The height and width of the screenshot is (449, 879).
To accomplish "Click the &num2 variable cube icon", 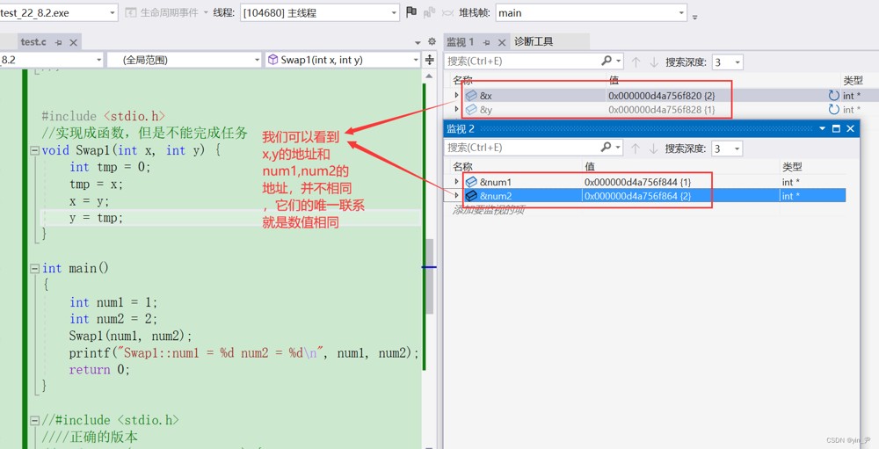I will click(x=471, y=195).
